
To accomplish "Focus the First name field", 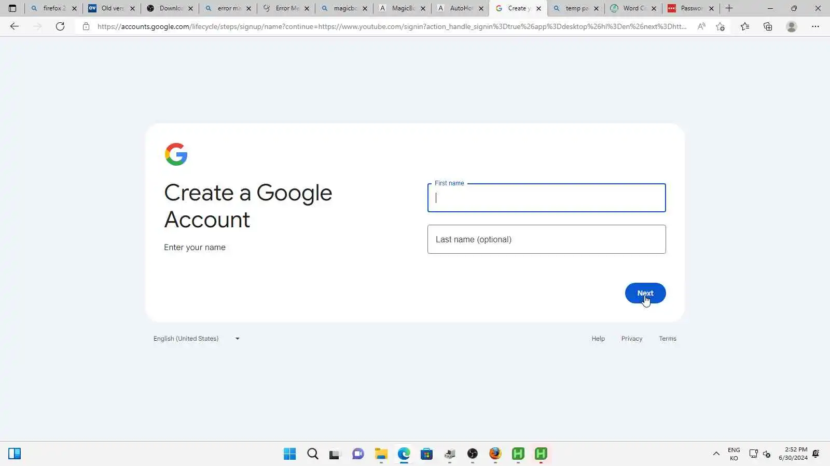I will click(547, 198).
